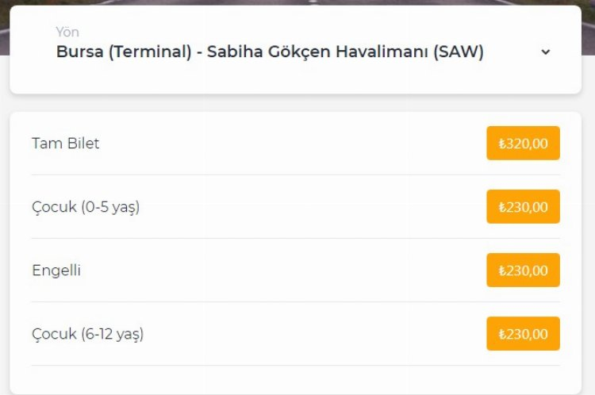The image size is (595, 395).
Task: Click the divider line beneath the Engelli row
Action: pos(295,301)
